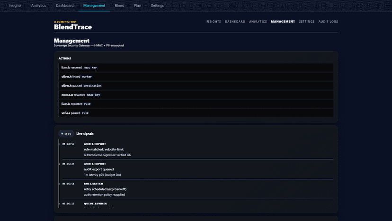392x221 pixels.
Task: Click INSIGHTS in BlendTrace header nav
Action: pos(213,22)
